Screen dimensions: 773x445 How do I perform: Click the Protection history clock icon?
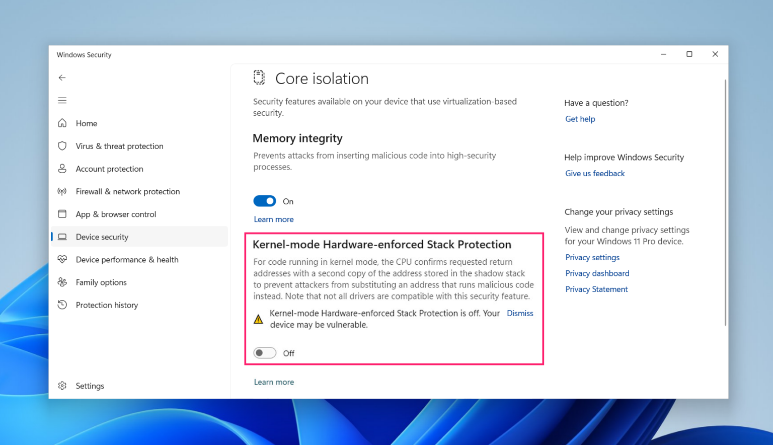pyautogui.click(x=62, y=305)
